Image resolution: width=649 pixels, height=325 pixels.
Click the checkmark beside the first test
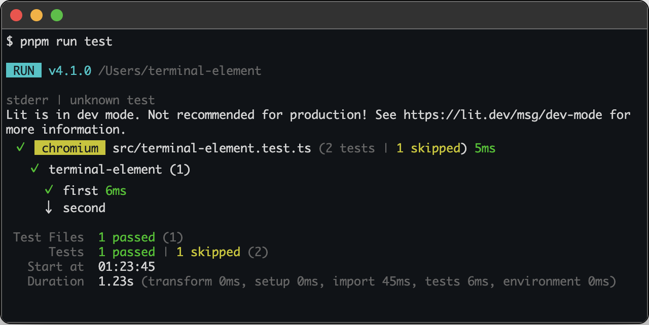point(49,190)
